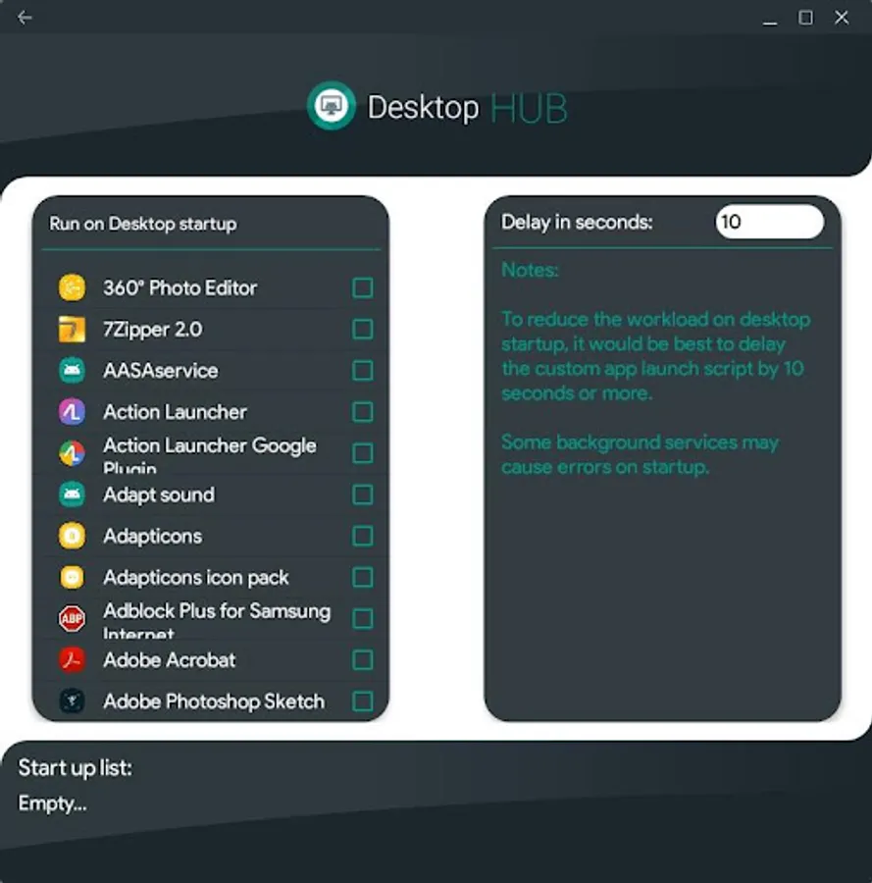Tick the AASAservice startup checkbox
This screenshot has height=883, width=872.
click(363, 371)
